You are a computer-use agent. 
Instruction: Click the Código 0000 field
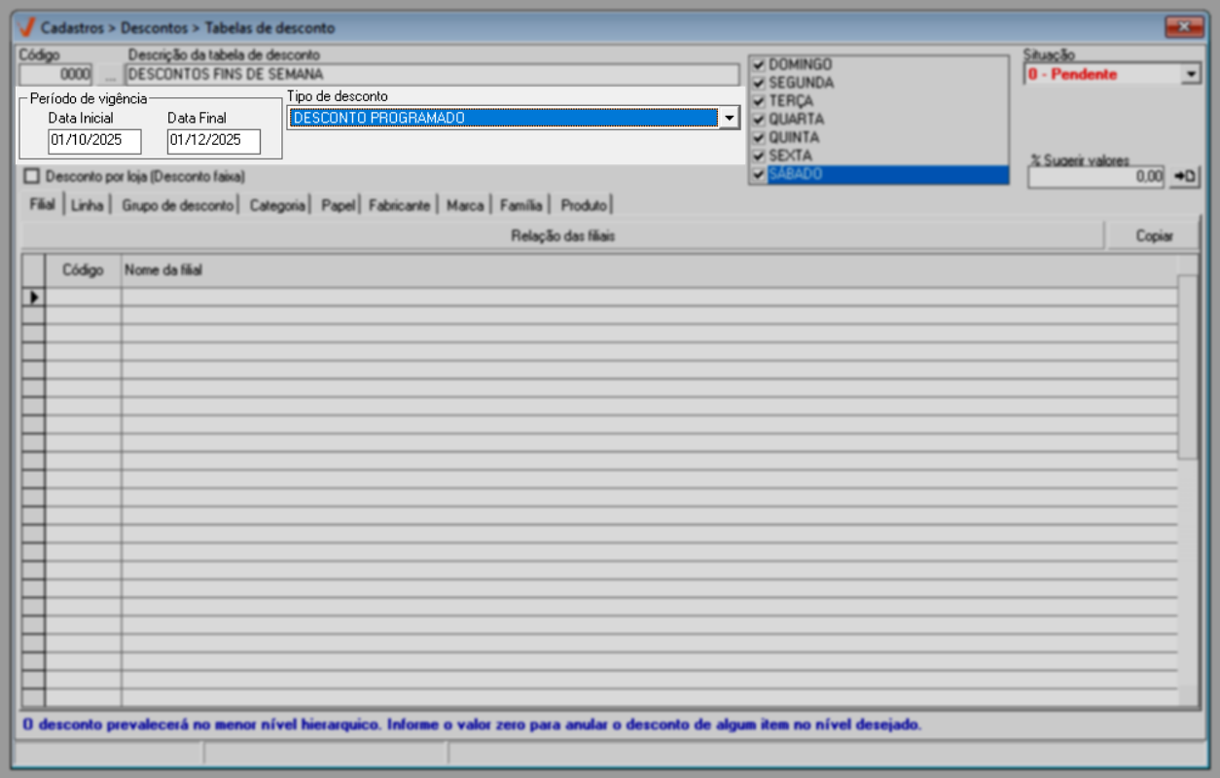coord(56,74)
